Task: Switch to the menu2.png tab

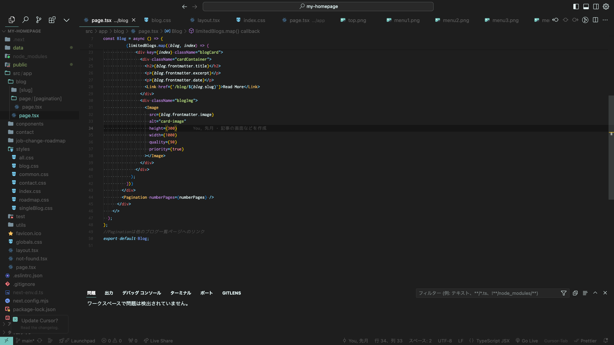Action: click(452, 20)
